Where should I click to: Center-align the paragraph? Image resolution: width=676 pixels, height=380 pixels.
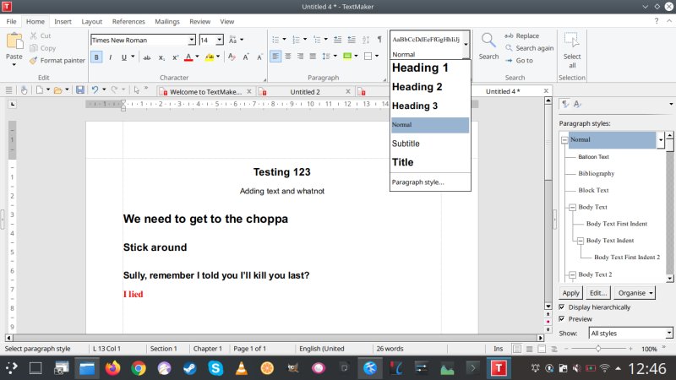(289, 57)
